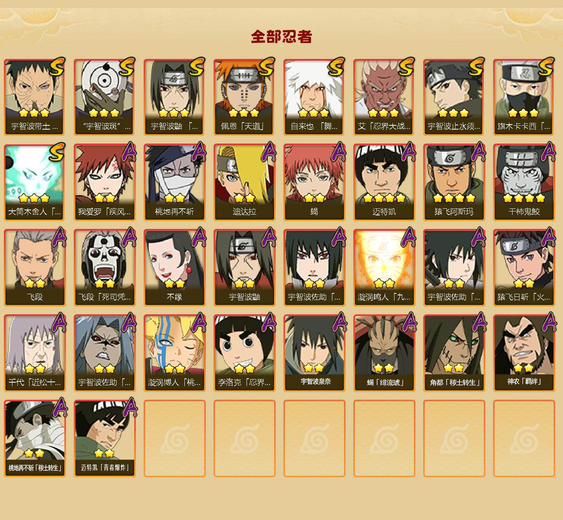Click the A rank badge on 我爱罗 card
Image resolution: width=563 pixels, height=520 pixels.
129,152
